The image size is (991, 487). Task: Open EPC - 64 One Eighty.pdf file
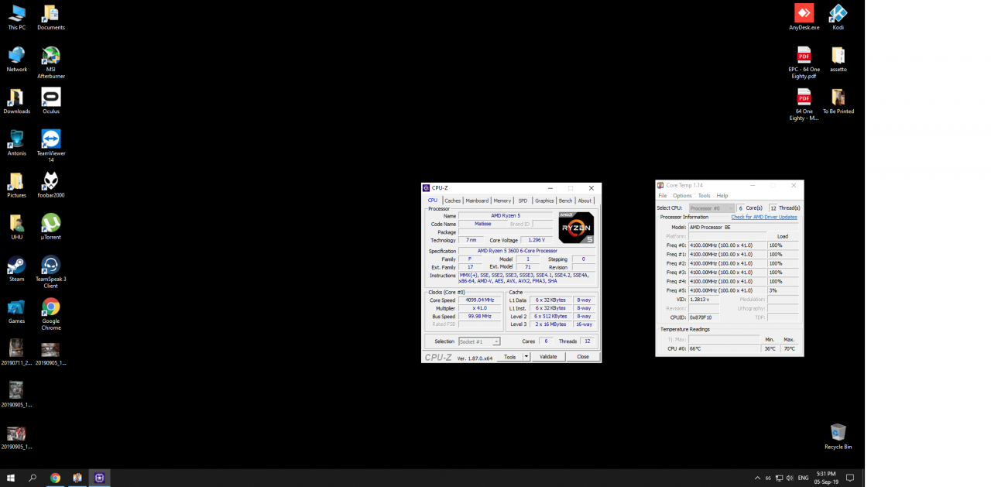coord(804,62)
